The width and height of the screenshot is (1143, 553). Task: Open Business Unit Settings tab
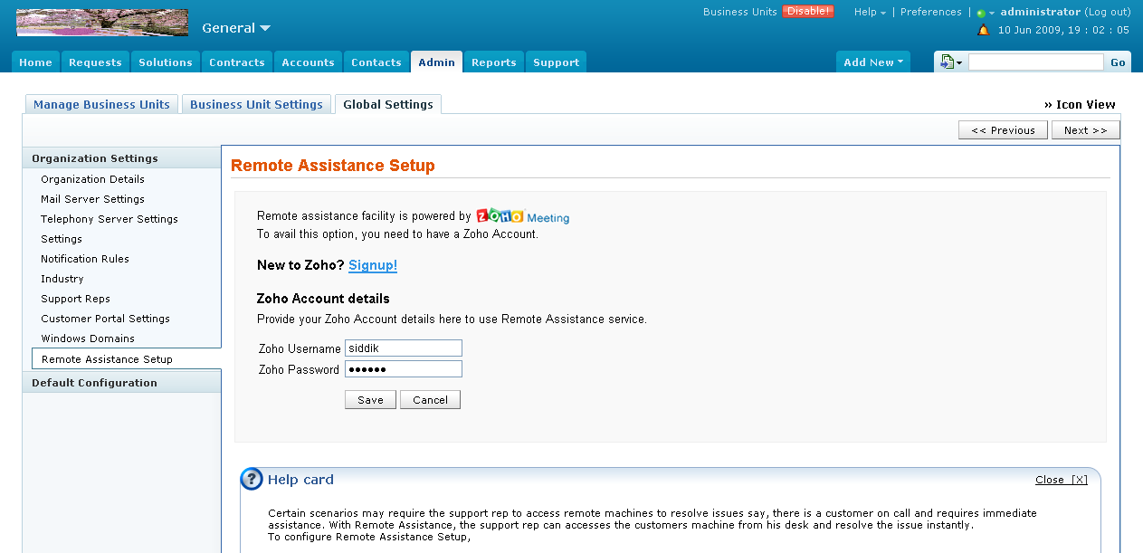coord(256,104)
